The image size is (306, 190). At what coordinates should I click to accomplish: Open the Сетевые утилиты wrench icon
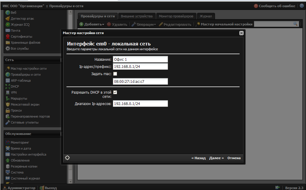click(x=7, y=122)
